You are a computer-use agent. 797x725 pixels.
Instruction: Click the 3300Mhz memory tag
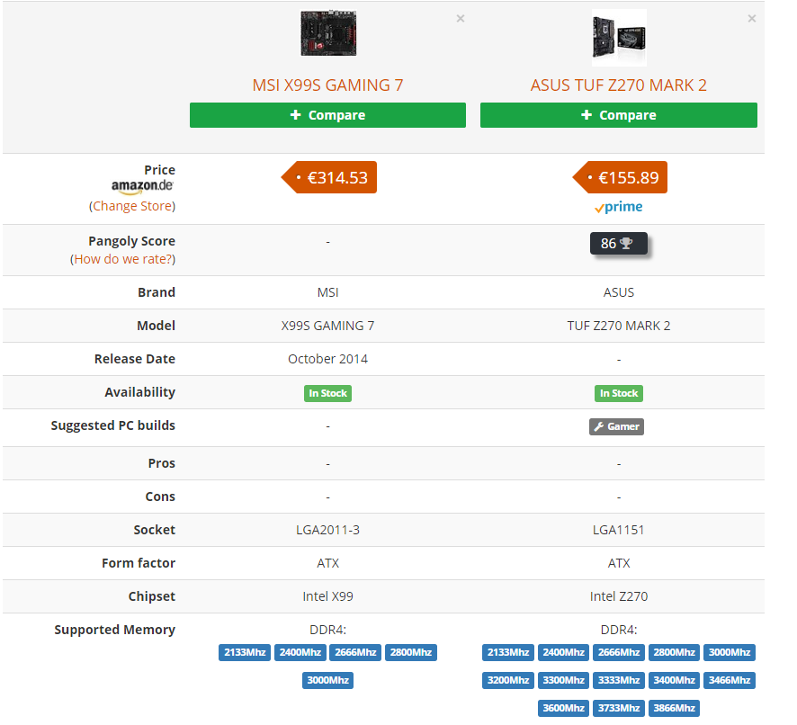pos(563,680)
